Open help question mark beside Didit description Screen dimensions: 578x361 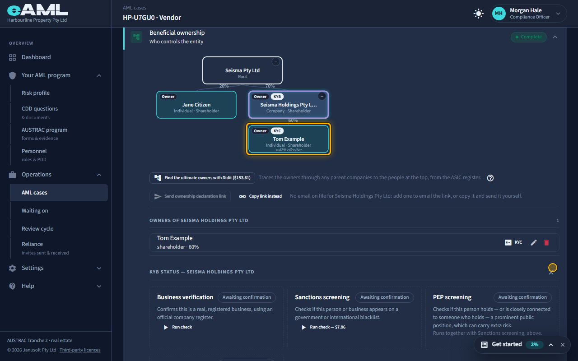(x=490, y=178)
